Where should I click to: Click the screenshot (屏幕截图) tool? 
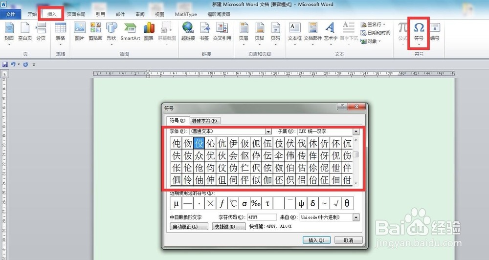click(167, 33)
